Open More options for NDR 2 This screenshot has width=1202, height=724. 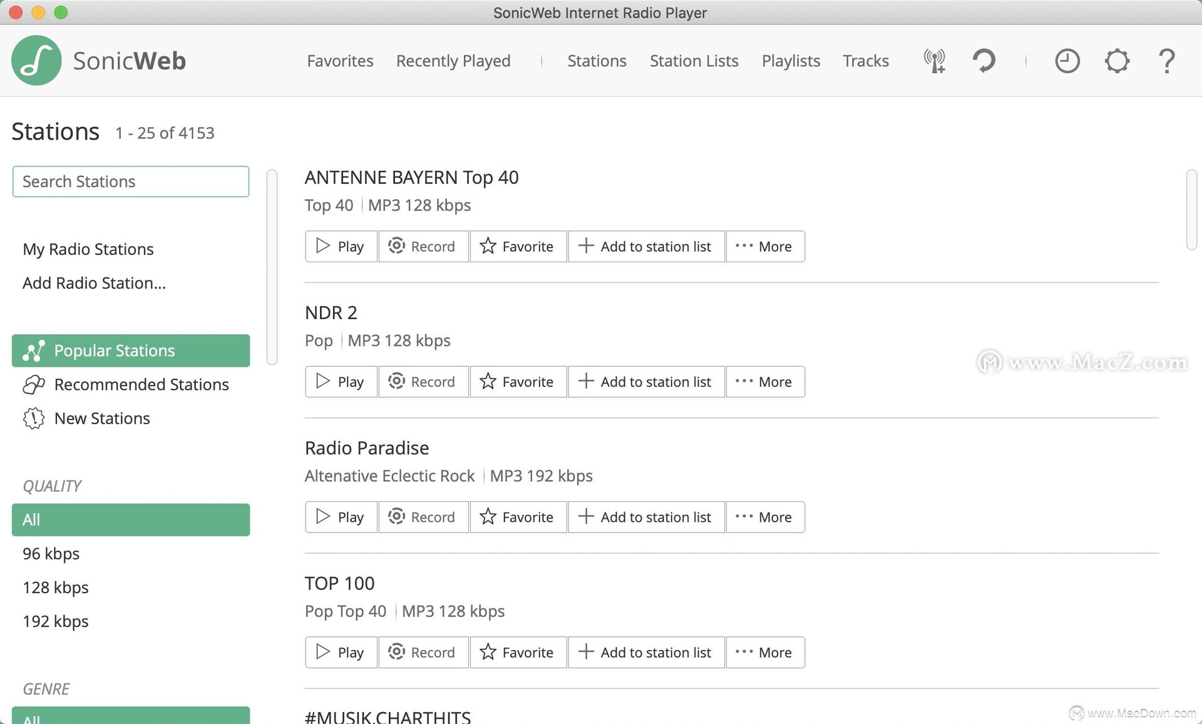765,382
